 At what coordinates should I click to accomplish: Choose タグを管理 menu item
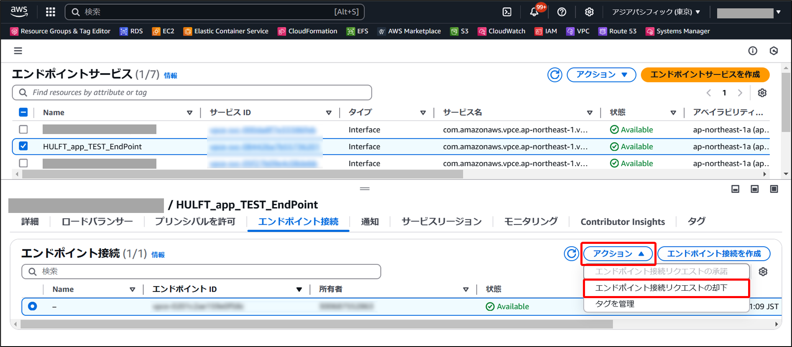pos(666,304)
